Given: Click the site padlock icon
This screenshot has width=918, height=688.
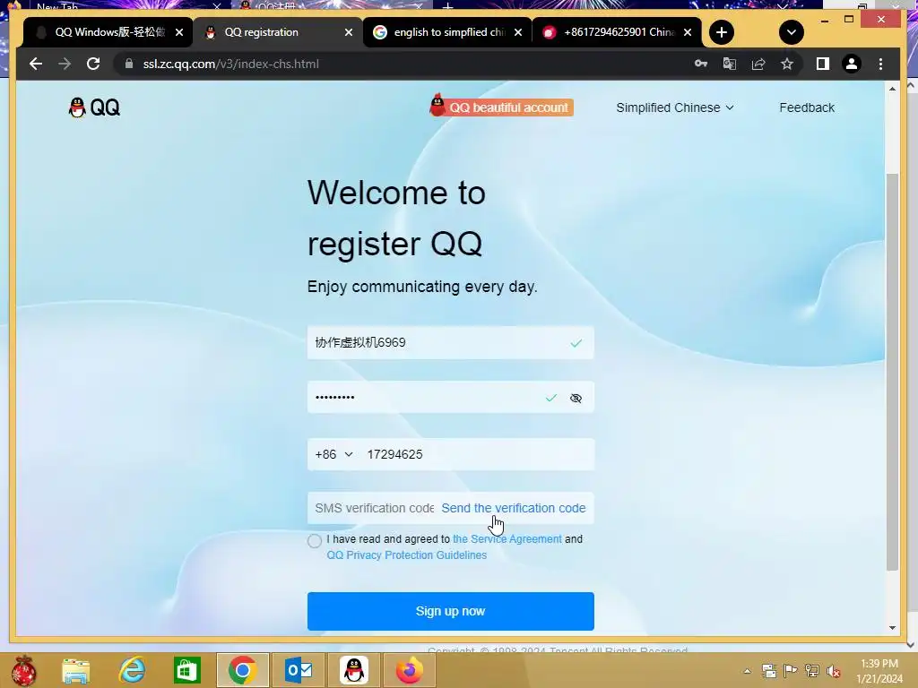Looking at the screenshot, I should 129,64.
